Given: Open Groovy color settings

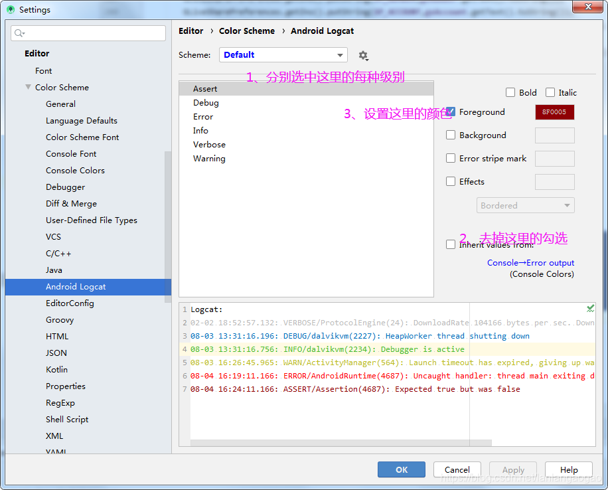Looking at the screenshot, I should coord(60,320).
